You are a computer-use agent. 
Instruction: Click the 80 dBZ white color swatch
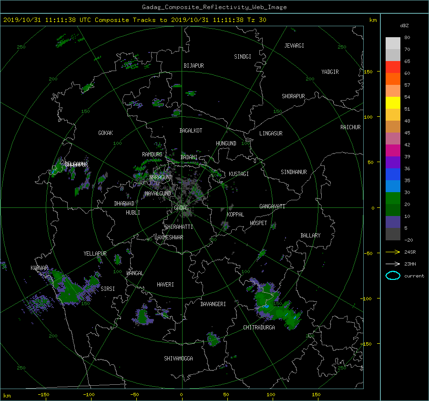click(x=393, y=43)
